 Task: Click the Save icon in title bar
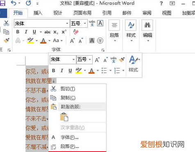pyautogui.click(x=2, y=3)
